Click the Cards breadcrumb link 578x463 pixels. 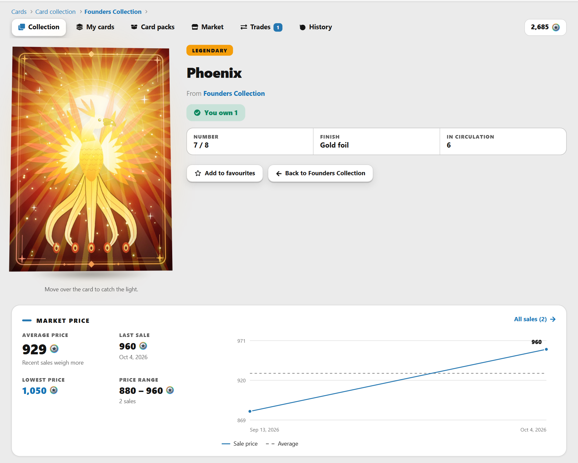pyautogui.click(x=19, y=12)
